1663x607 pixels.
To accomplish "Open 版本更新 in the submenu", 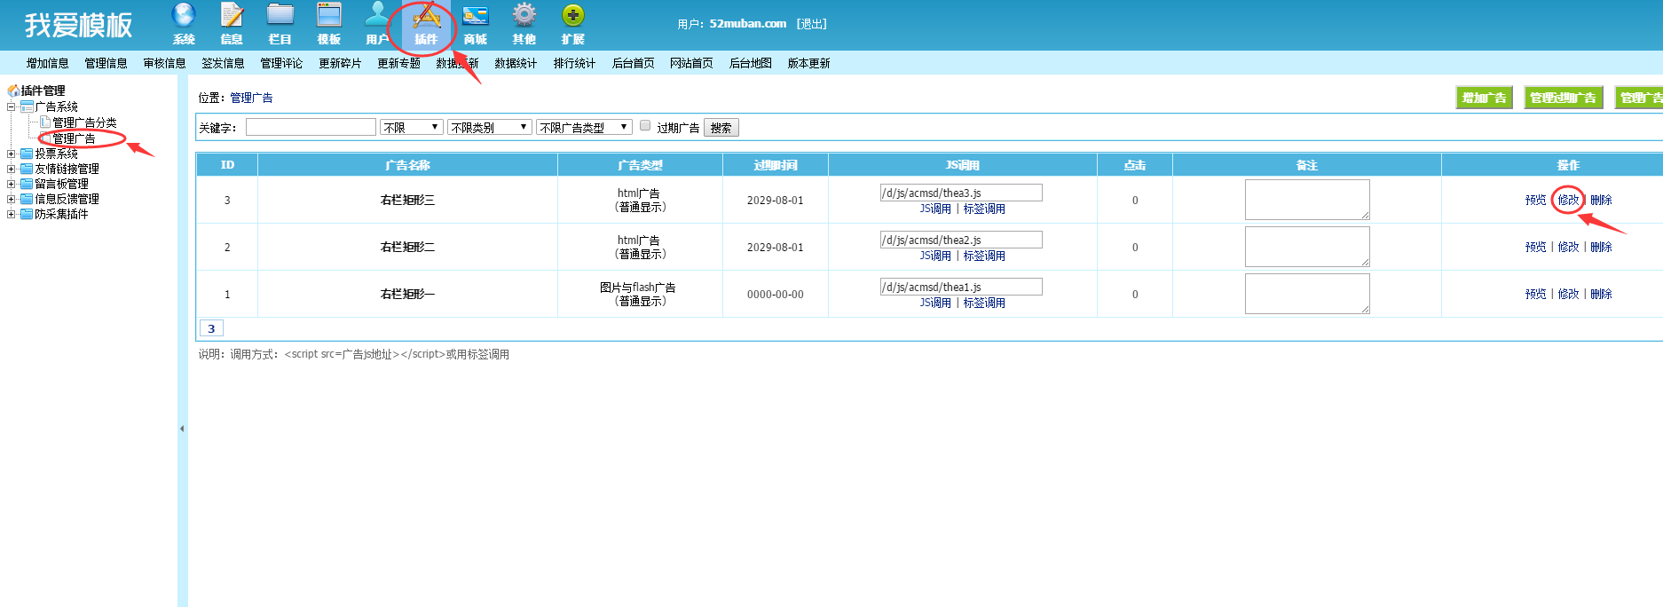I will 809,63.
